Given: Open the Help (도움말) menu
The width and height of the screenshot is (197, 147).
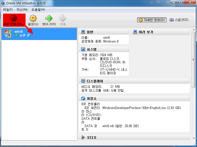Looking at the screenshot, I should point(38,10).
